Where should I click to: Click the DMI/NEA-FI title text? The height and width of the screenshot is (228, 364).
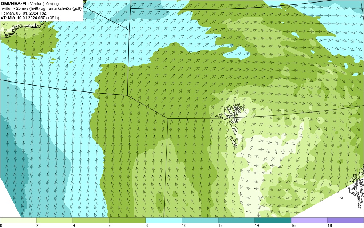tap(13, 3)
